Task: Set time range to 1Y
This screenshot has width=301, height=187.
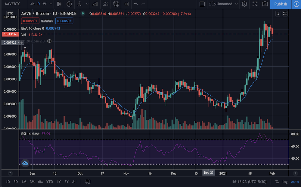Action: click(59, 182)
